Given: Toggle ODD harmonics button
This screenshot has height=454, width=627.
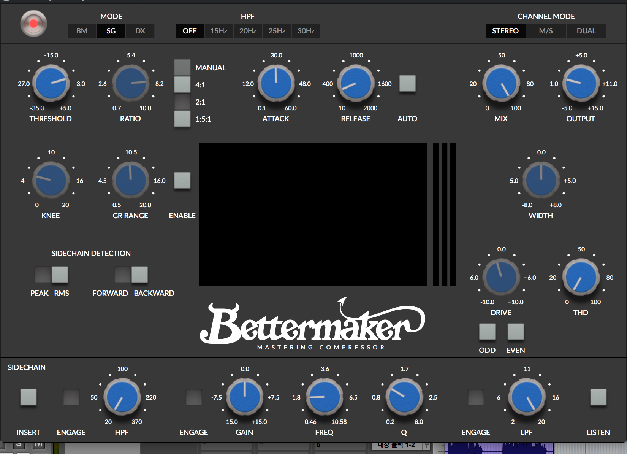Looking at the screenshot, I should tap(487, 332).
